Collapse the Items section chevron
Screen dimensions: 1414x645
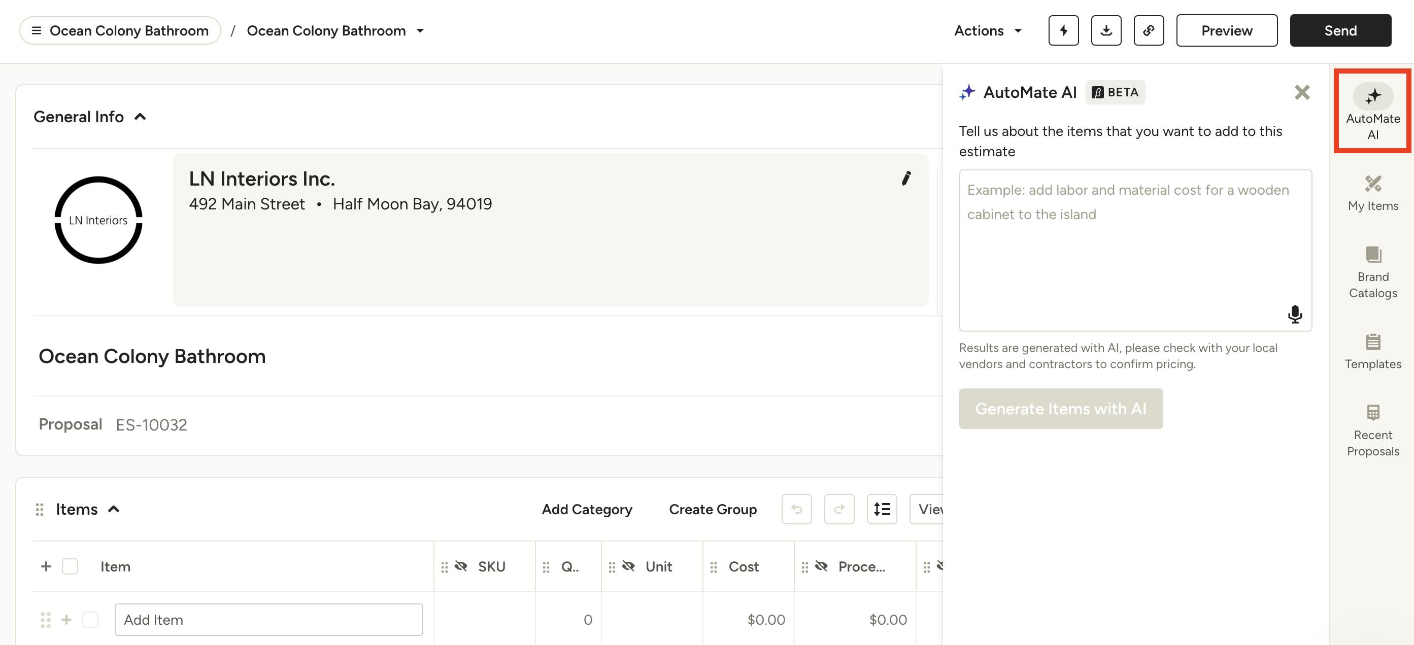[x=114, y=509]
